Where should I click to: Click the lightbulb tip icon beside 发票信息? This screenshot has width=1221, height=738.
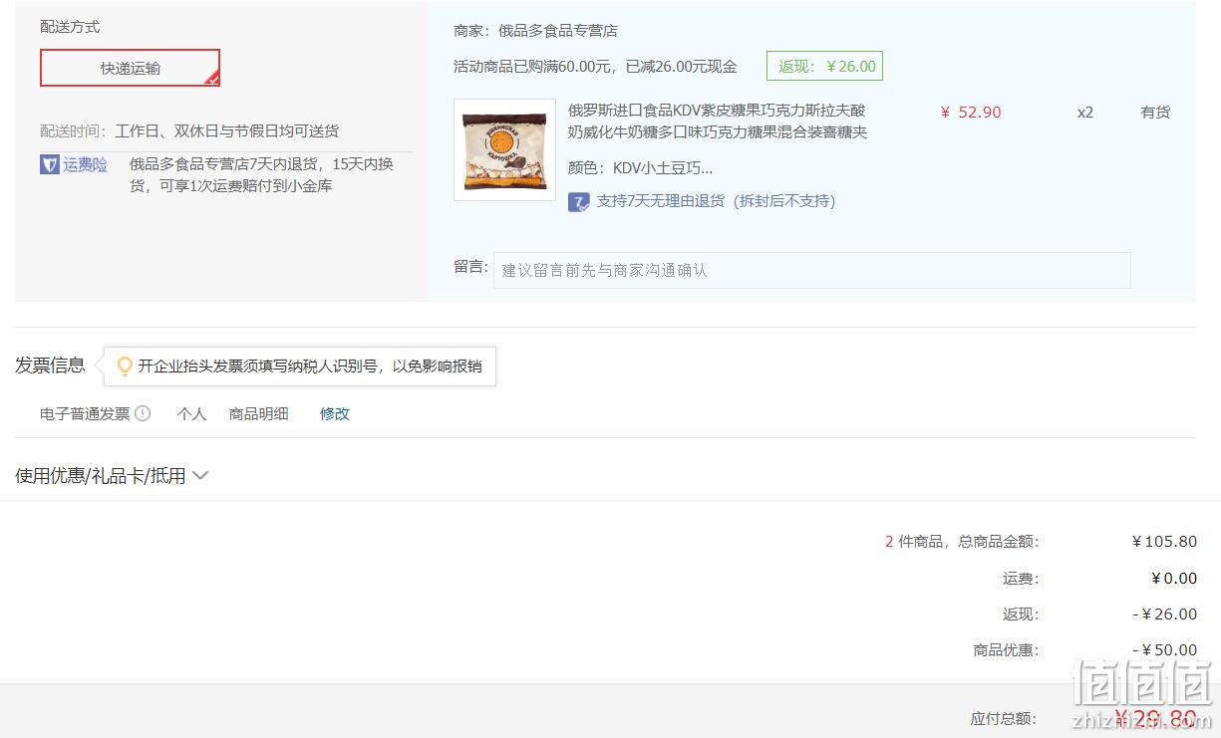pos(125,367)
